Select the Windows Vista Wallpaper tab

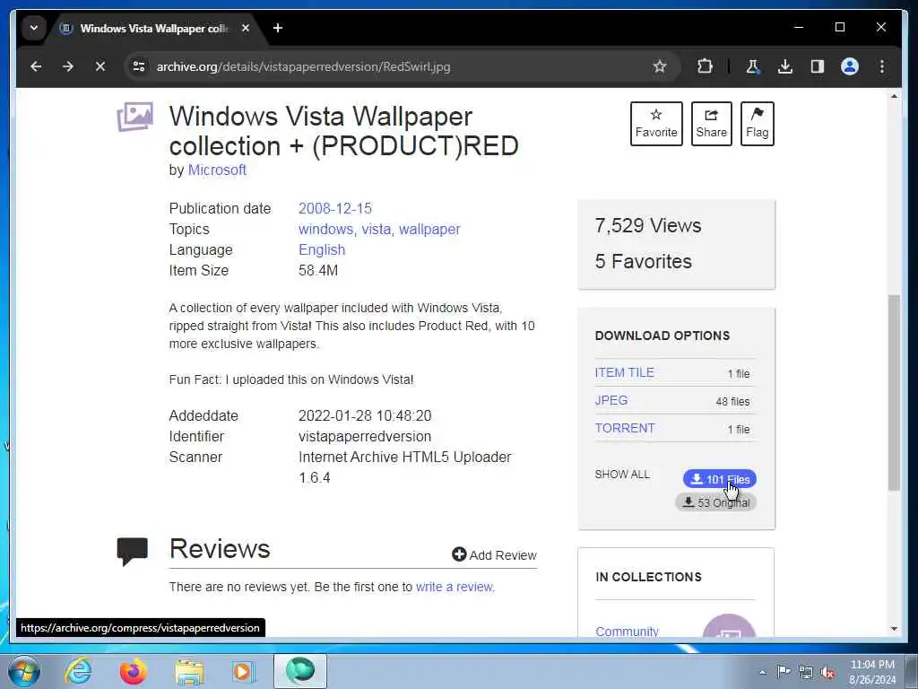(x=153, y=28)
